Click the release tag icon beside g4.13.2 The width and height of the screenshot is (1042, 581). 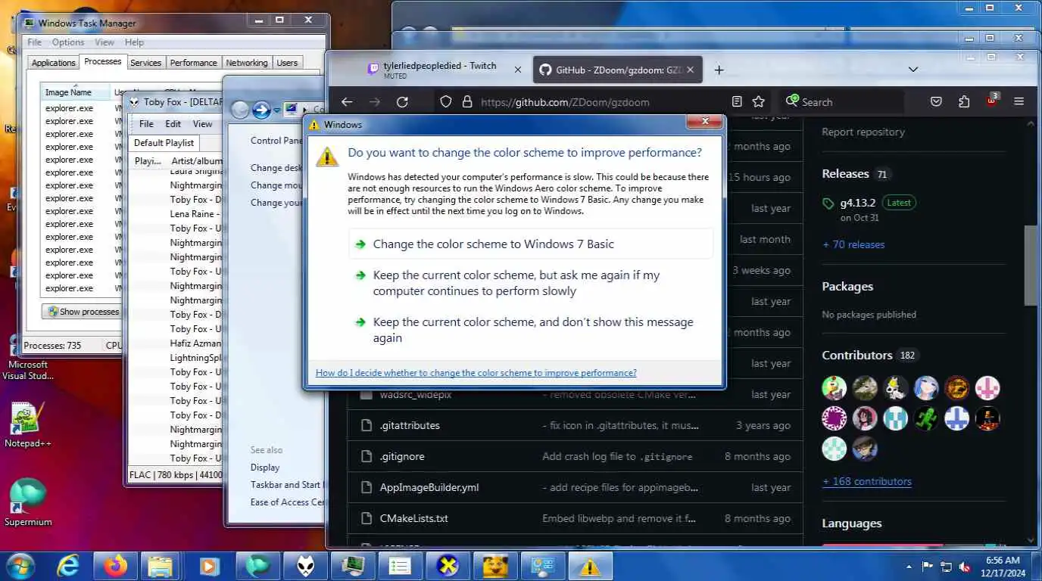click(x=828, y=204)
